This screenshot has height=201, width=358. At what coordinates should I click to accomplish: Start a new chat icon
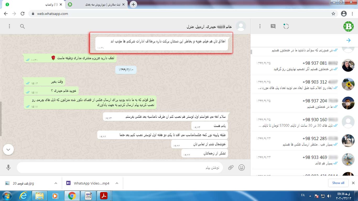[x=273, y=26]
